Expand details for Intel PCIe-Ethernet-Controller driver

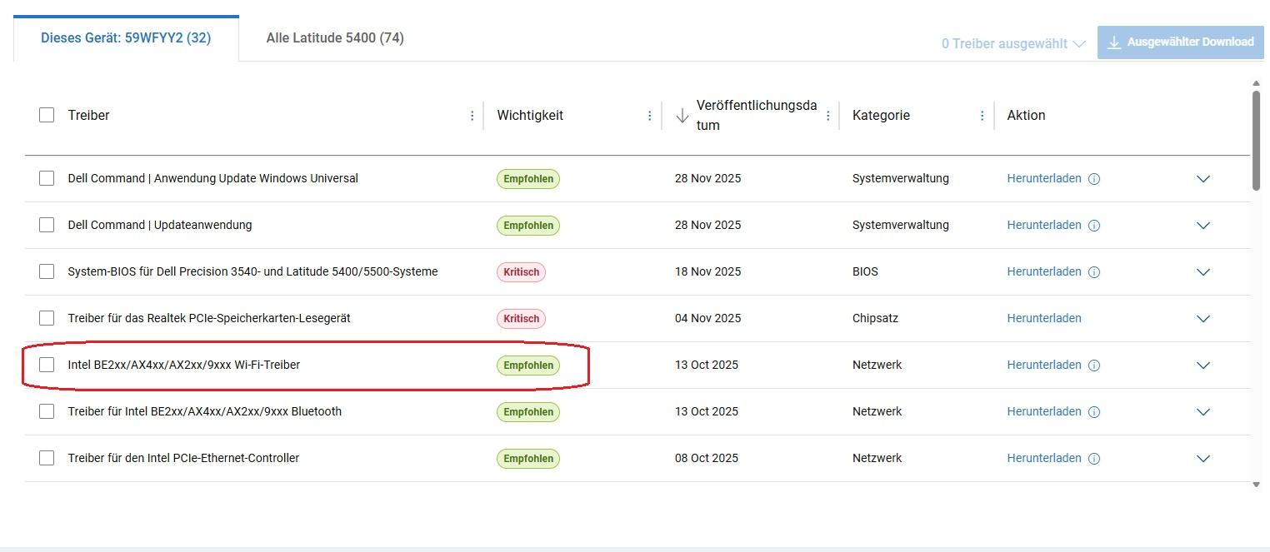[1202, 459]
